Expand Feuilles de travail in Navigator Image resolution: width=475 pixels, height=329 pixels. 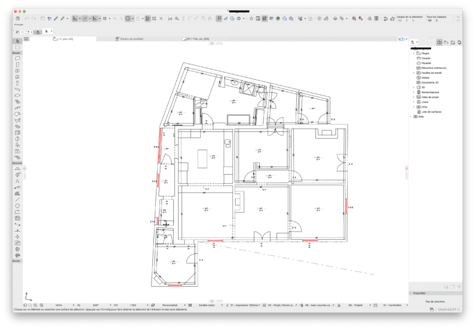coord(414,73)
